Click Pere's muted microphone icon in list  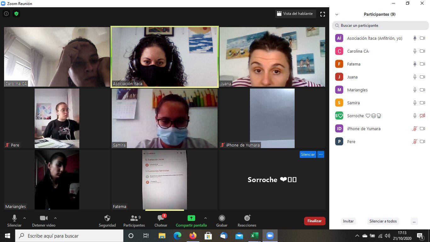[x=415, y=141]
